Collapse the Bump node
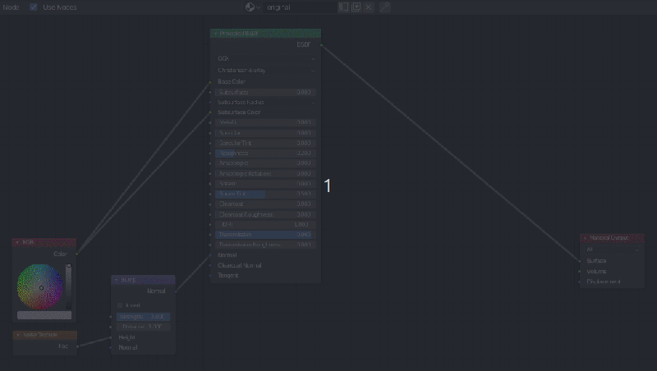657x371 pixels. point(116,280)
